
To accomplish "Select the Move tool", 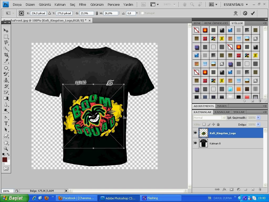I will coord(6,31).
